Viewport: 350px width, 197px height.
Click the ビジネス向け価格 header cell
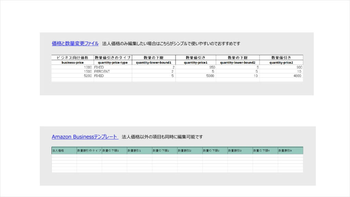pyautogui.click(x=72, y=57)
